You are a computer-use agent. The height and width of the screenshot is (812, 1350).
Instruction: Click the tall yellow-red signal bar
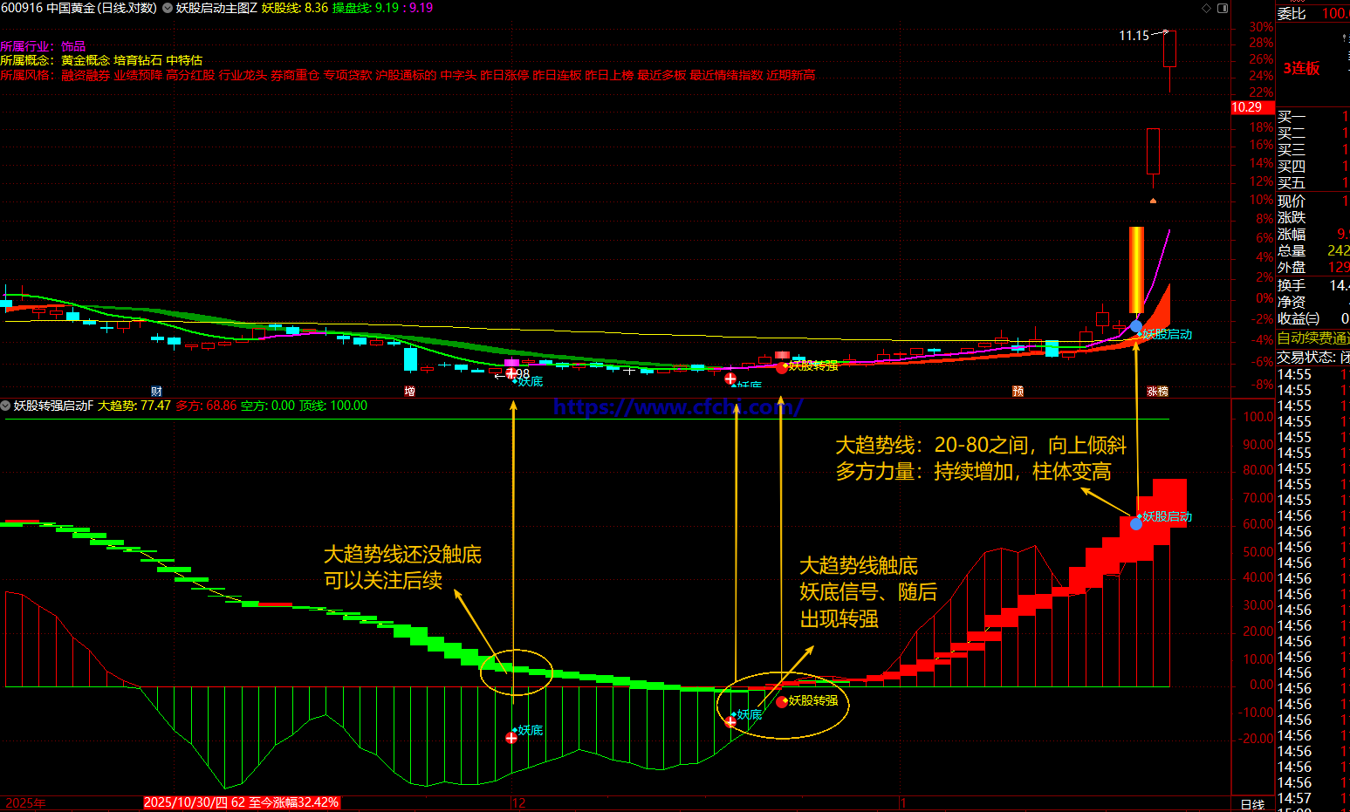(1136, 270)
